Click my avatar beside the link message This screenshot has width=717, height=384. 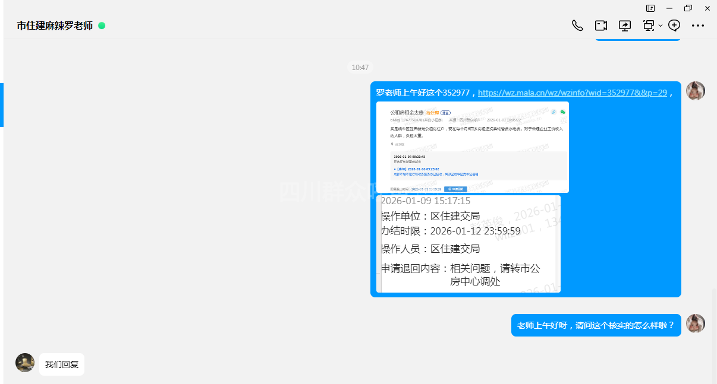(695, 91)
